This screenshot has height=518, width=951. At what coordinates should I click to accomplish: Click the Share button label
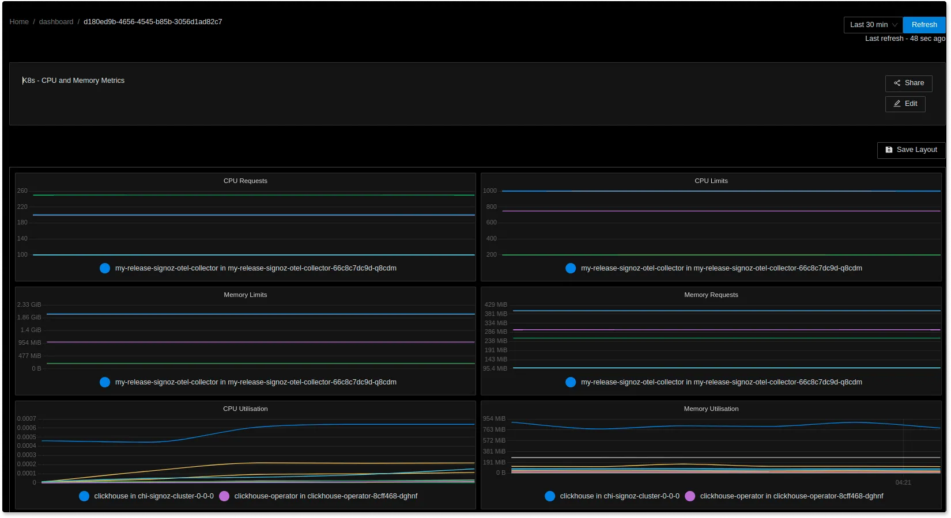click(914, 83)
